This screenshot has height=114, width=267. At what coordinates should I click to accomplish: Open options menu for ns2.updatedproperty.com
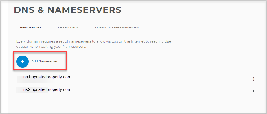253,90
